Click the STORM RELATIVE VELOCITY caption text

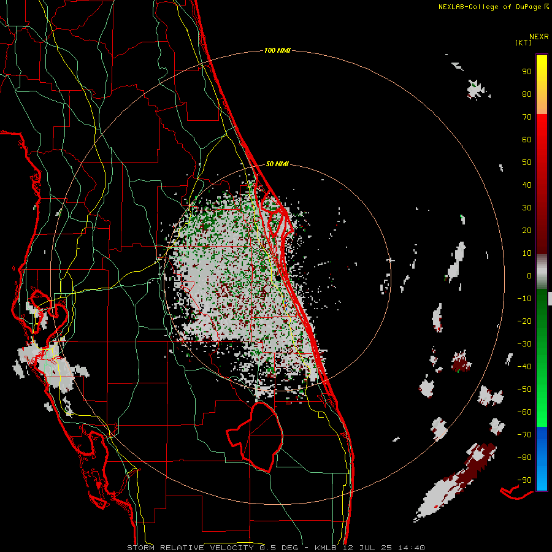point(190,548)
